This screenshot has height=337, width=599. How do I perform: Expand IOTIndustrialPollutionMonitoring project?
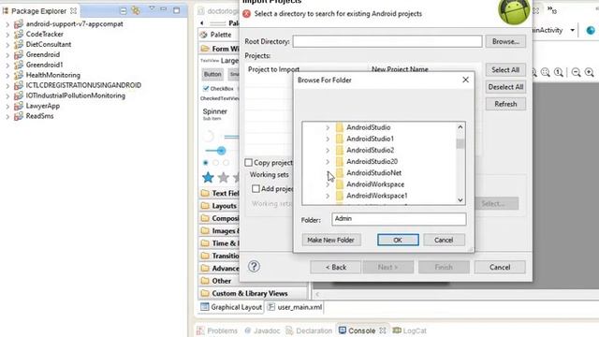[x=7, y=95]
